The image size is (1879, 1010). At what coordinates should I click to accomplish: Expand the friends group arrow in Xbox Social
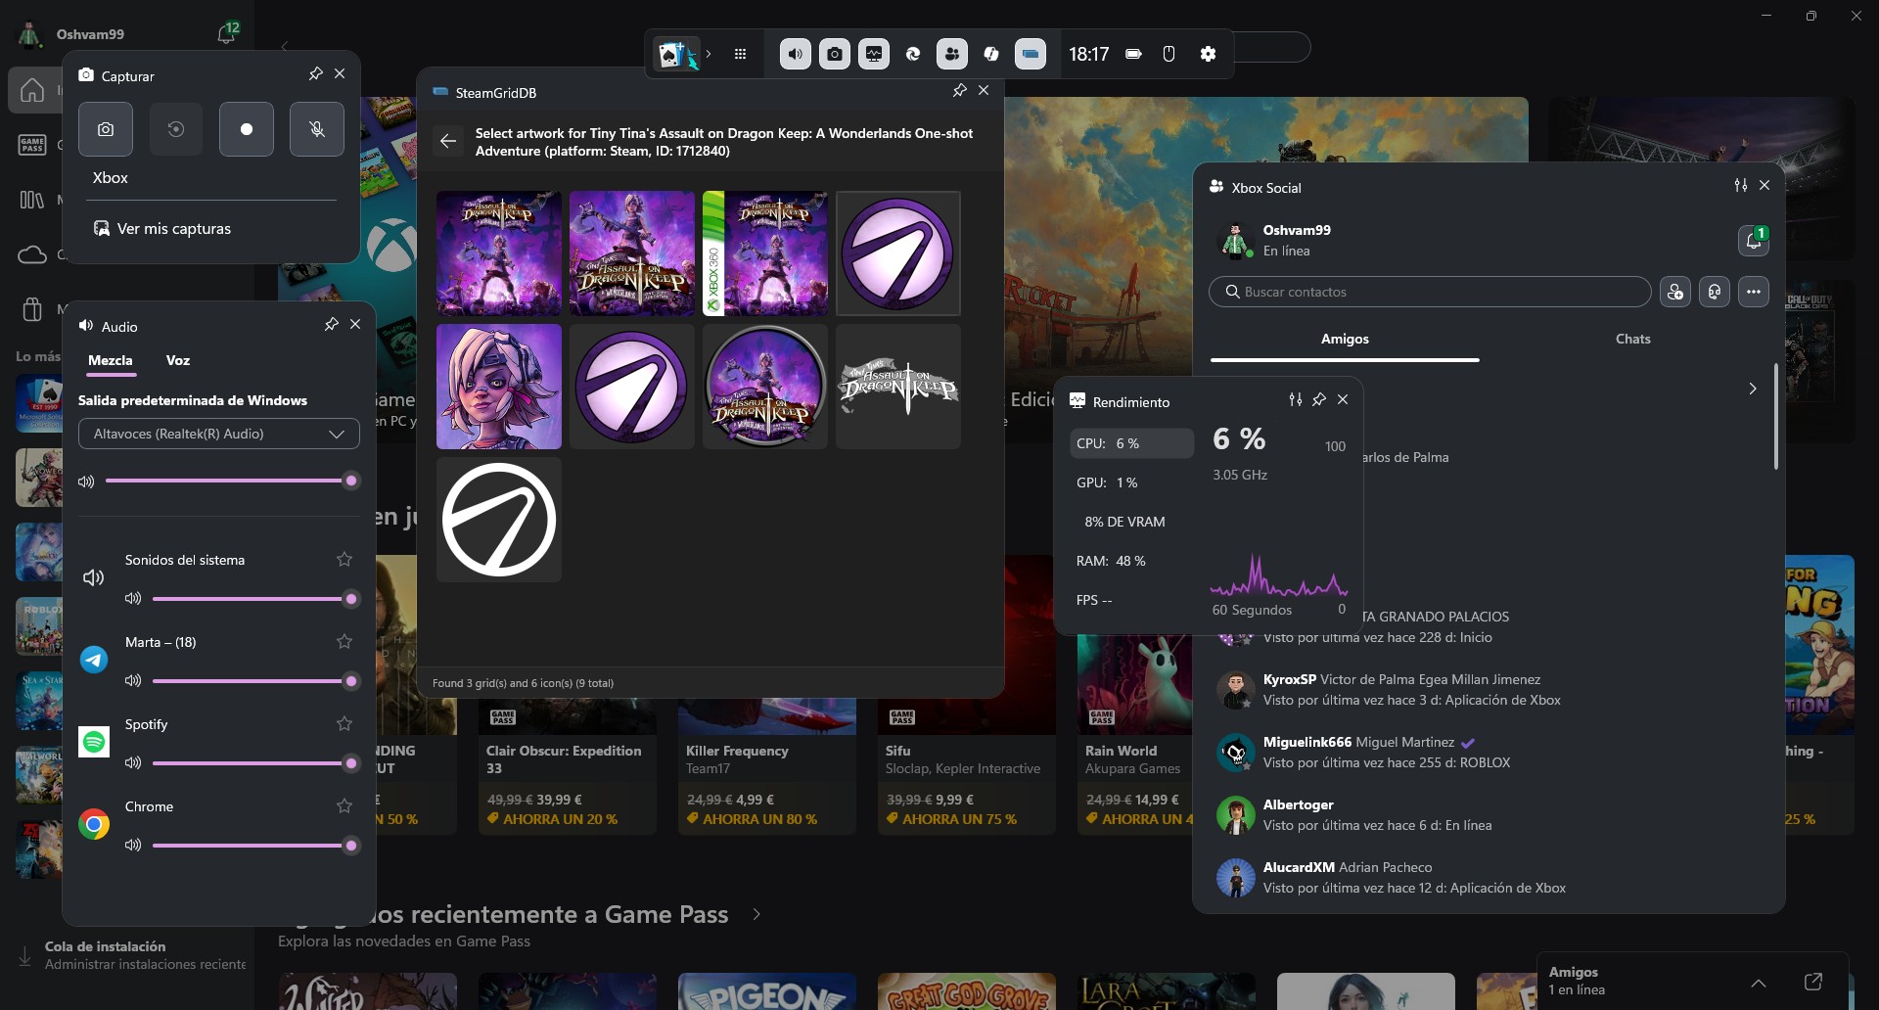[x=1752, y=389]
